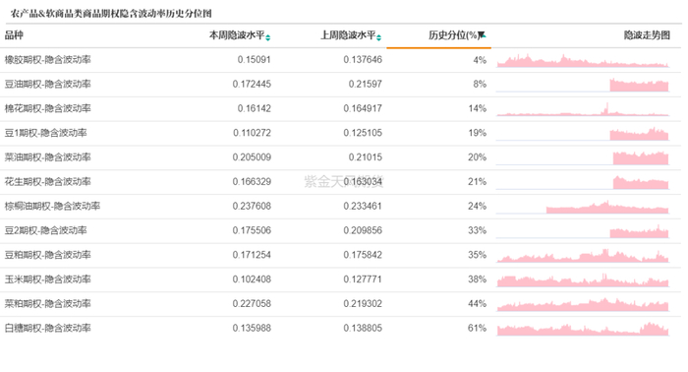Select 棉花期权-隐含波动率 row name
This screenshot has height=372, width=688.
[47, 108]
